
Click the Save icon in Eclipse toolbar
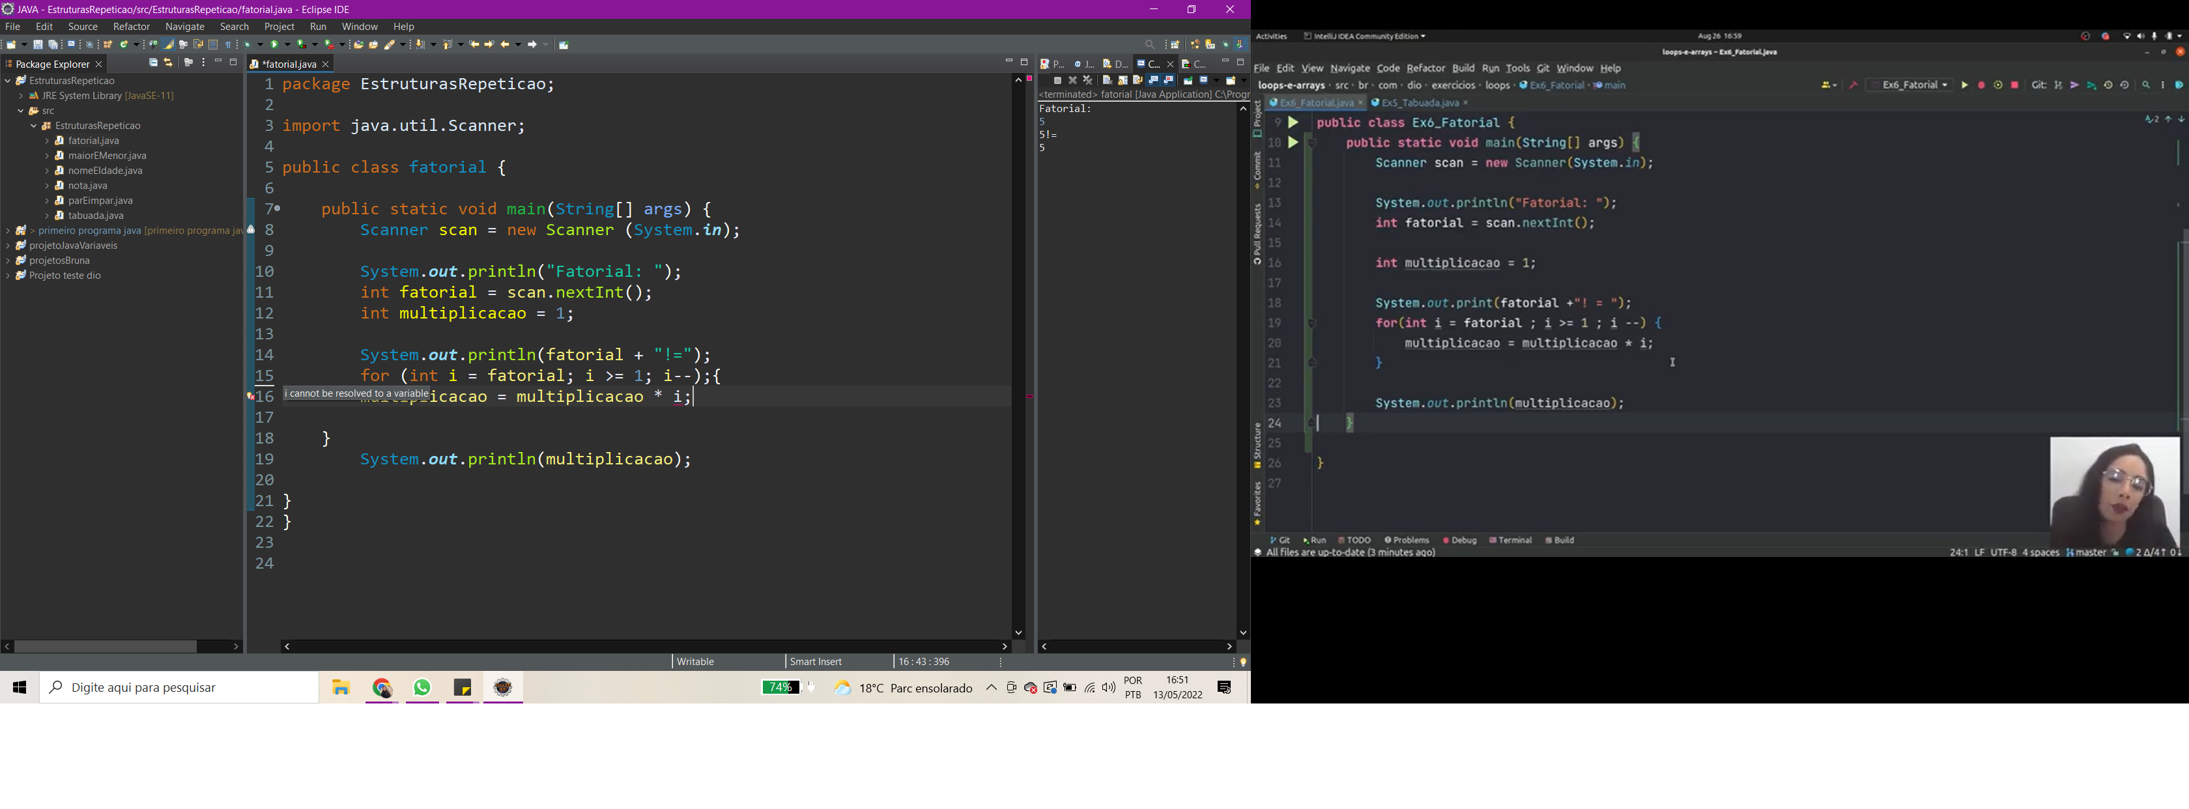[37, 45]
